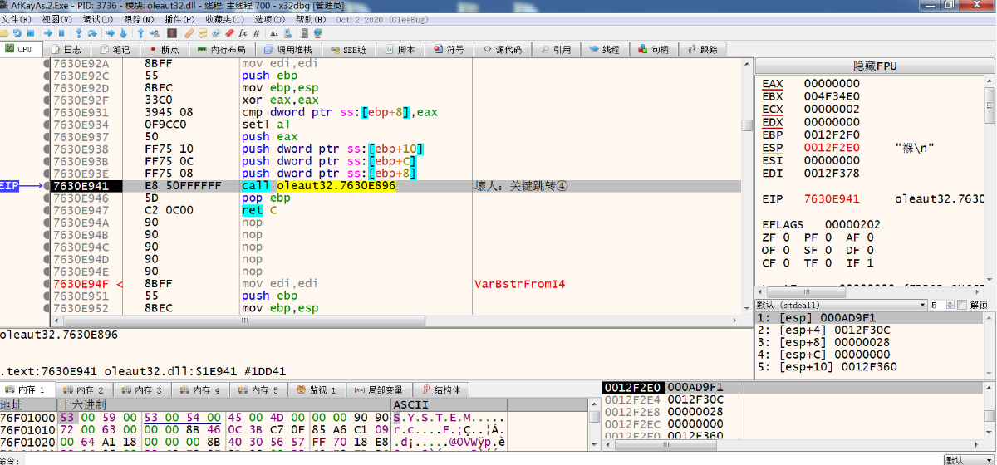Open the 跟踪(N) menu
997x465 pixels.
(x=139, y=18)
